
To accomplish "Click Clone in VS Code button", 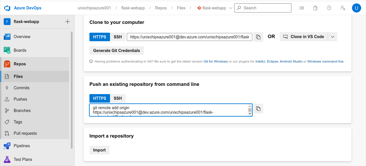I will tap(304, 37).
